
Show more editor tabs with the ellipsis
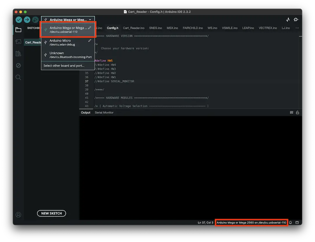pos(297,28)
